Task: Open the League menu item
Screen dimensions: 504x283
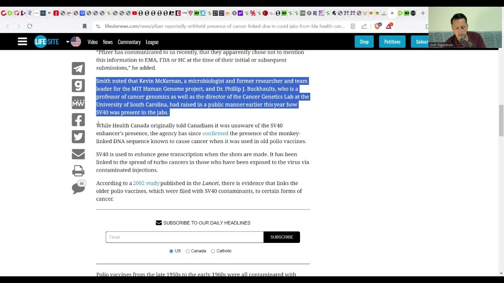Action: [152, 42]
